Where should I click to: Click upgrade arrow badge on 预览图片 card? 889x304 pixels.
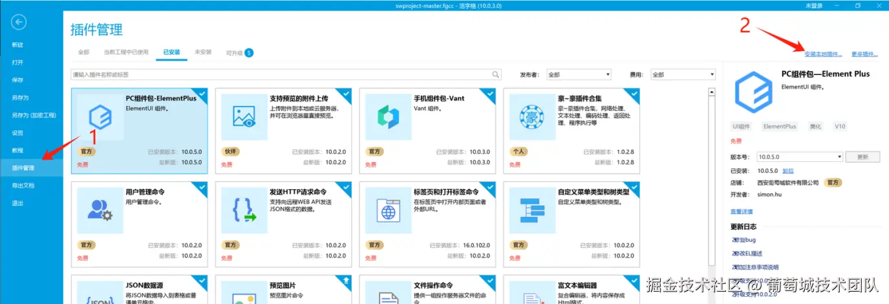[x=347, y=280]
